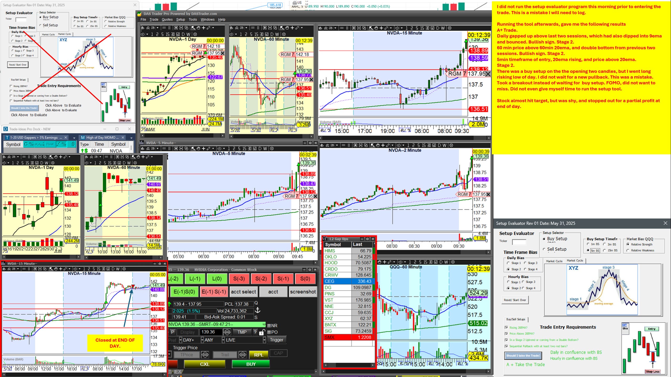Click the green BUY button

pos(251,364)
